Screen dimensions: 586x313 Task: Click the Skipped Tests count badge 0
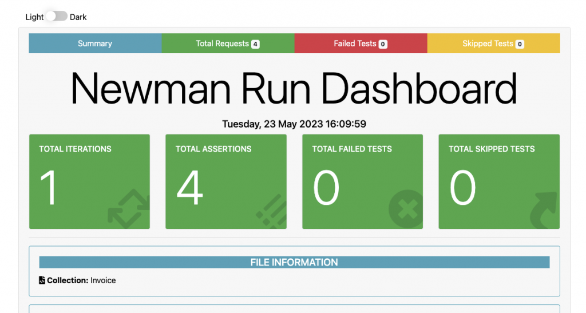coord(520,44)
